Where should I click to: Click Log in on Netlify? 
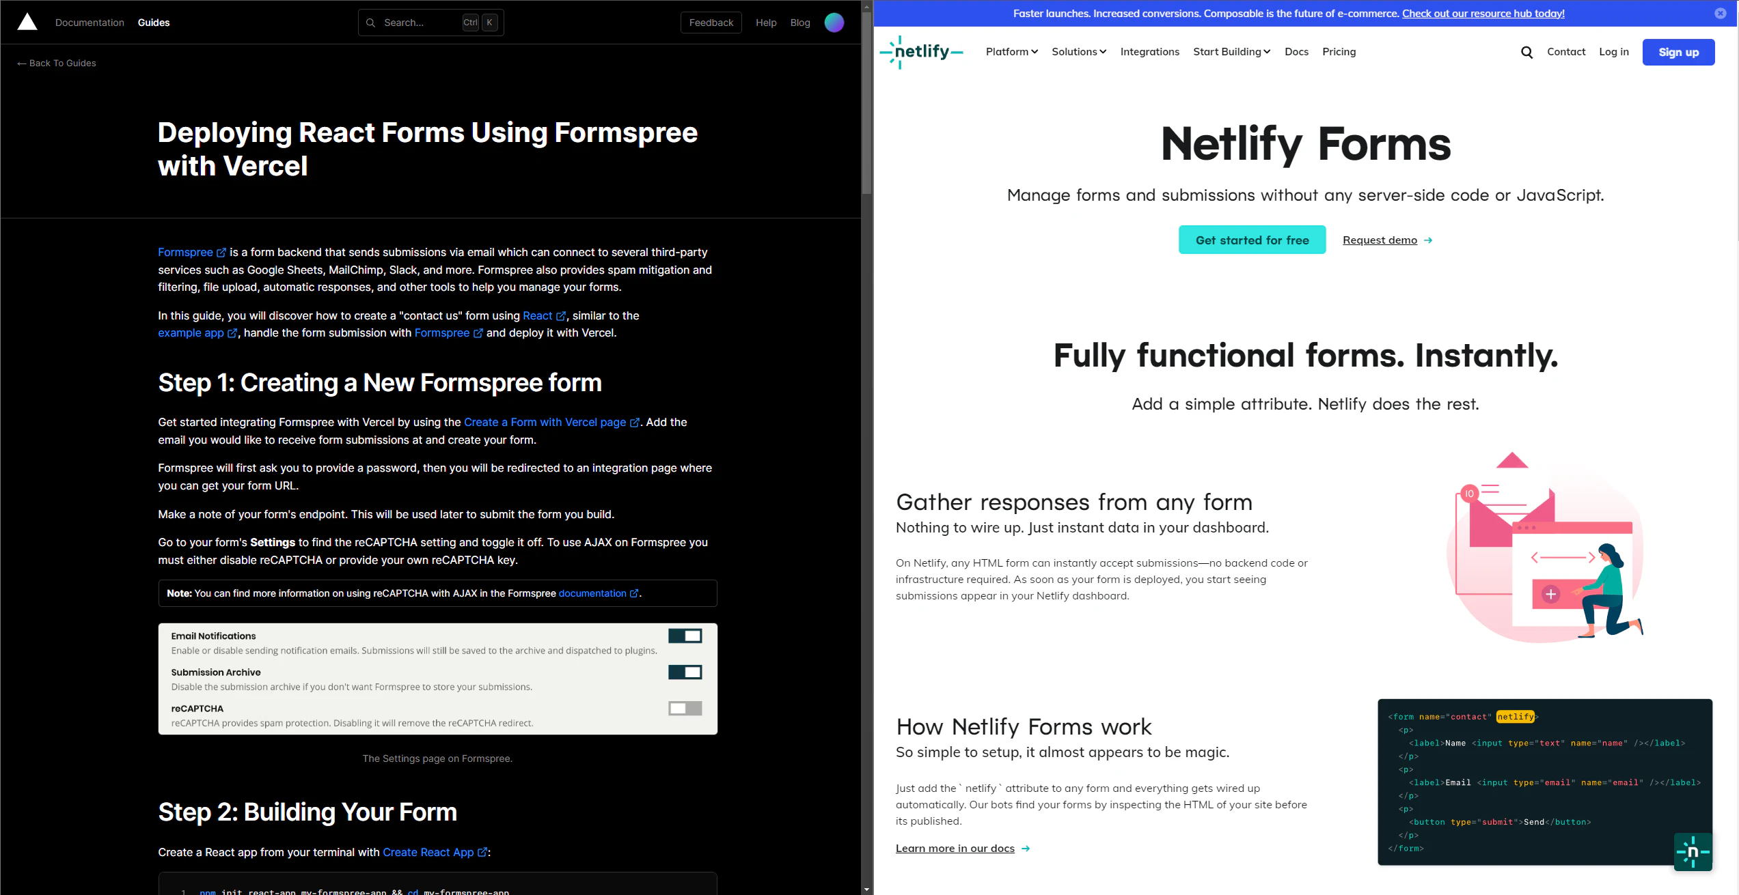(x=1614, y=52)
